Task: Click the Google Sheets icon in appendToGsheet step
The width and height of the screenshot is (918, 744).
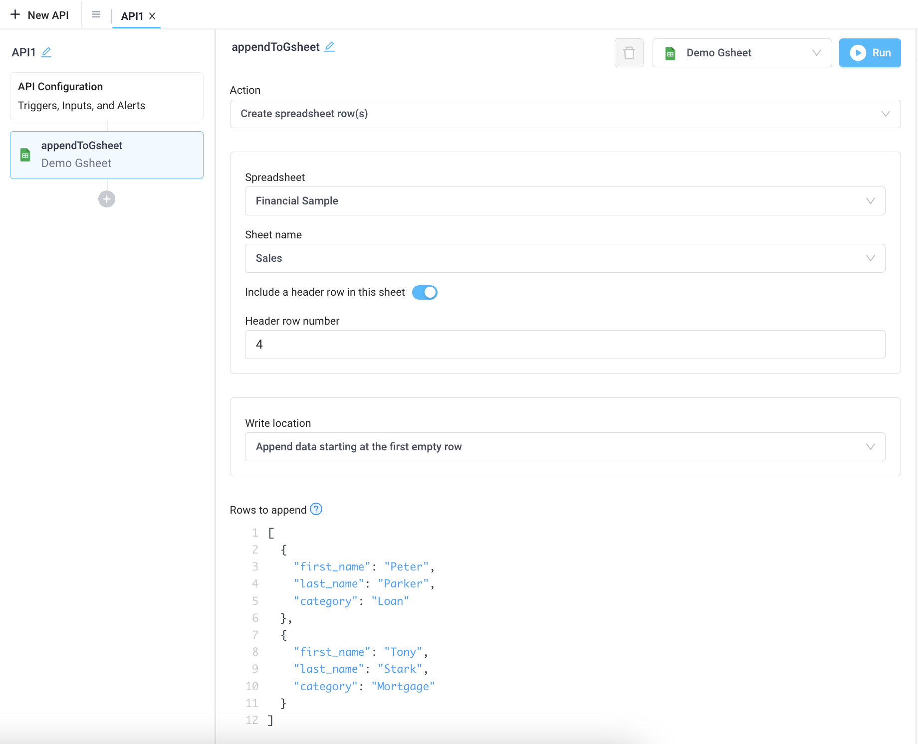Action: [25, 155]
